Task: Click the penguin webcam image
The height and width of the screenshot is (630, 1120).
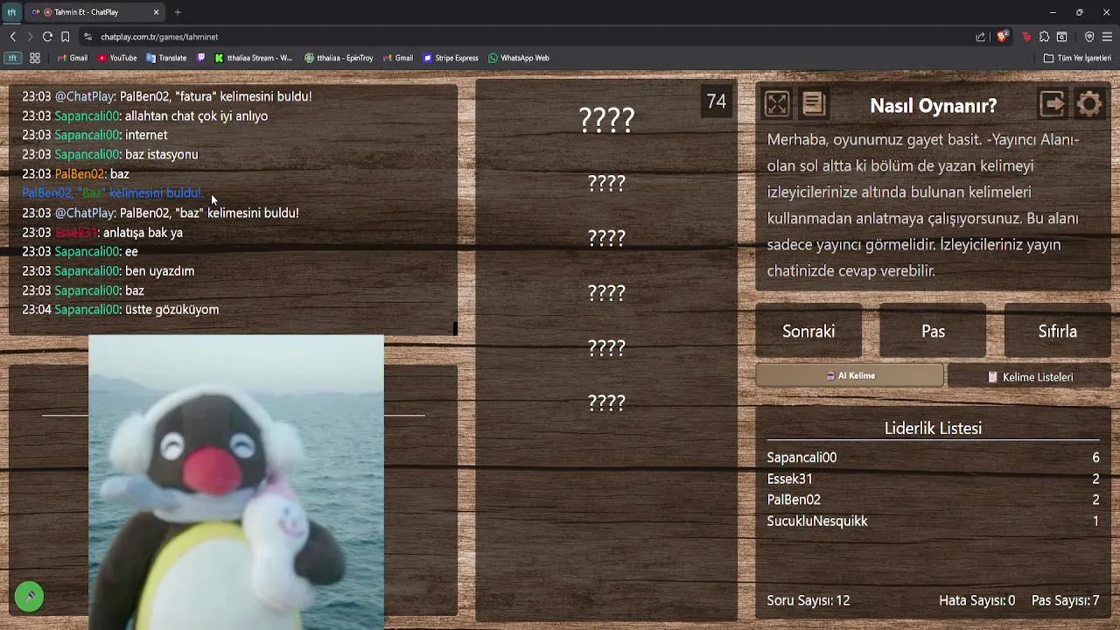Action: click(x=236, y=482)
